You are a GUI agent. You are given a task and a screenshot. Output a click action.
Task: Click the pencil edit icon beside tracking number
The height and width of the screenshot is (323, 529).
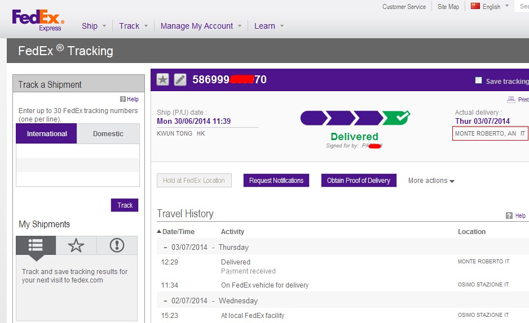click(x=180, y=79)
